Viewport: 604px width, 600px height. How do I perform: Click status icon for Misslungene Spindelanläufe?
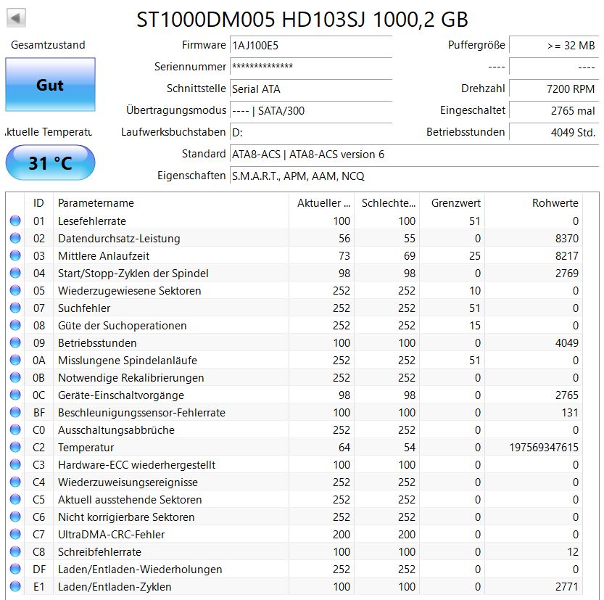[x=15, y=361]
